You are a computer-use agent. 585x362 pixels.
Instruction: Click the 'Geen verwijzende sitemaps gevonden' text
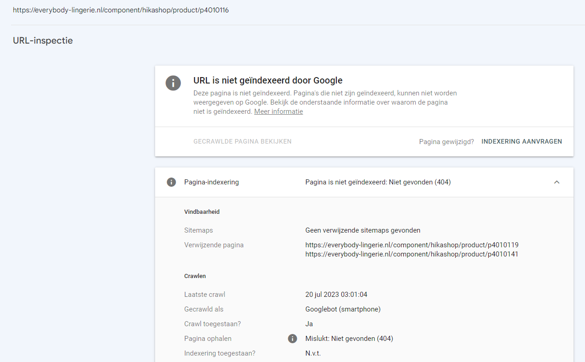[x=362, y=230]
